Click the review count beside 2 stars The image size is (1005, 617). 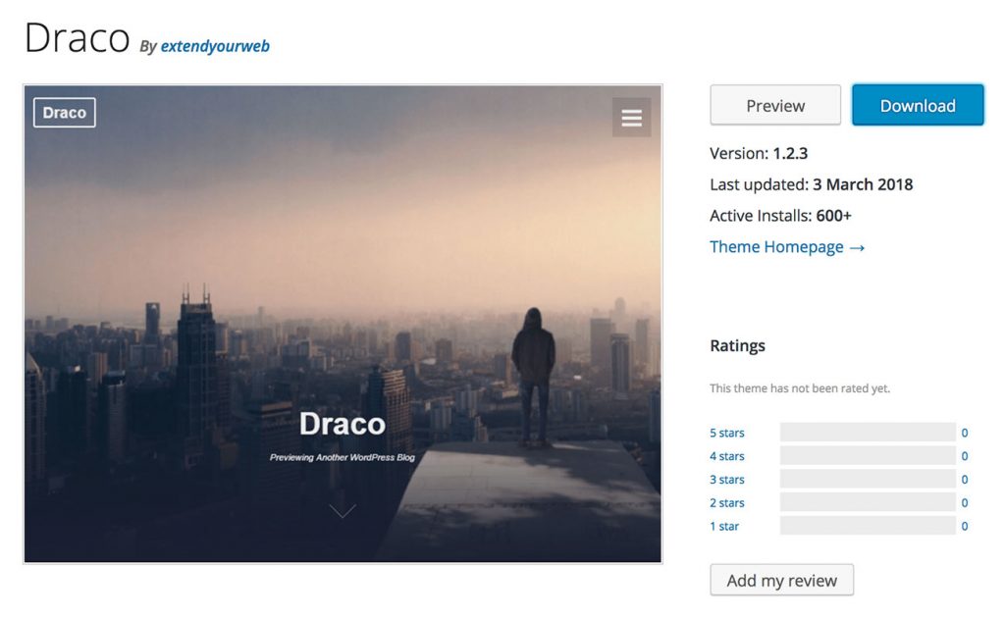pyautogui.click(x=965, y=503)
